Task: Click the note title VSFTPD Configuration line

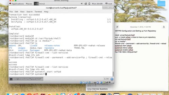Action: [135, 31]
